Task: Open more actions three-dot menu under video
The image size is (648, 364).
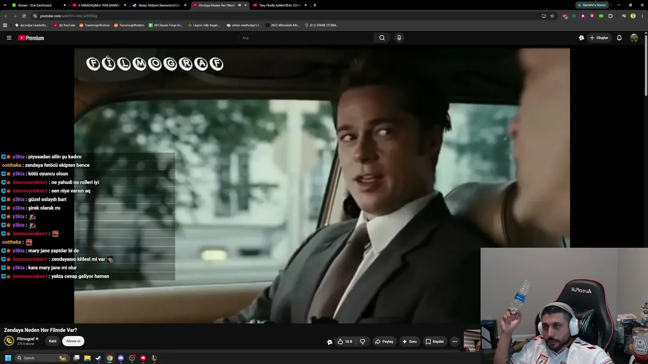Action: (455, 342)
